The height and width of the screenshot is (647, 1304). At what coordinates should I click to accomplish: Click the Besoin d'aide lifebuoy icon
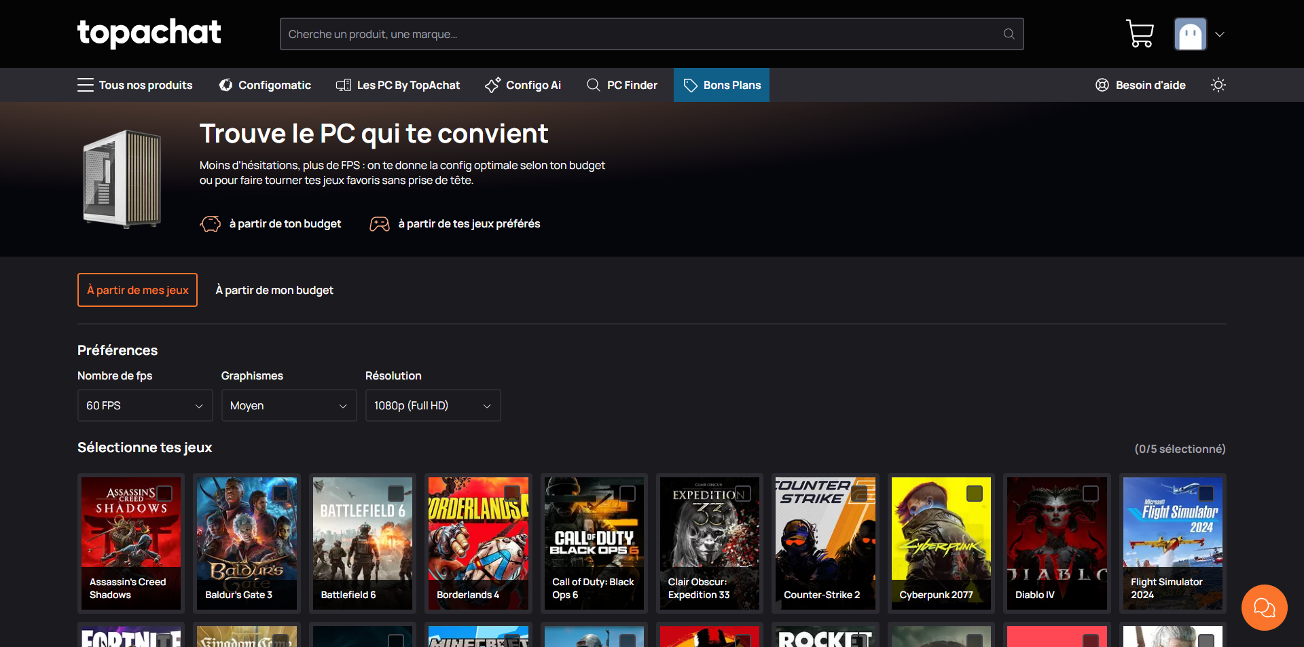point(1102,85)
